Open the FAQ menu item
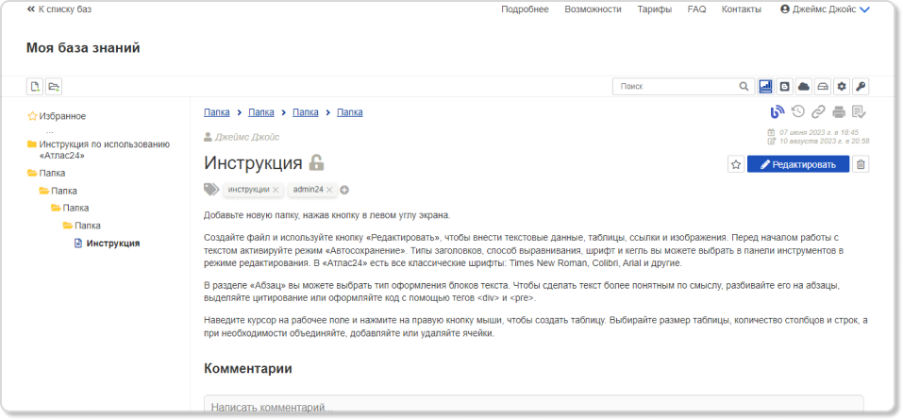Screen dimensions: 903x420 (697, 9)
